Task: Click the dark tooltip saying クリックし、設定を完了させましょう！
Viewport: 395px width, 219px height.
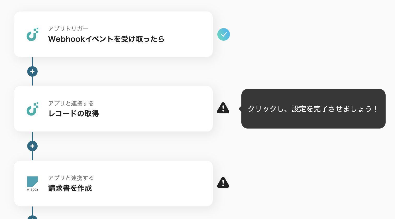Action: pyautogui.click(x=313, y=109)
